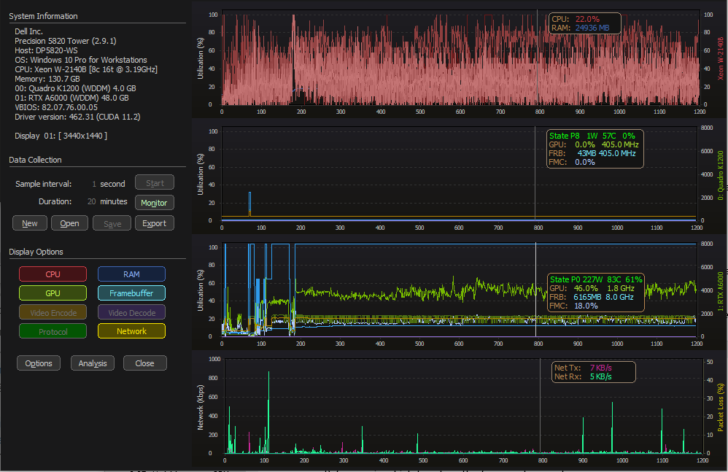This screenshot has height=472, width=728.
Task: Click the RTX A6000 utilization graph
Action: tap(459, 289)
